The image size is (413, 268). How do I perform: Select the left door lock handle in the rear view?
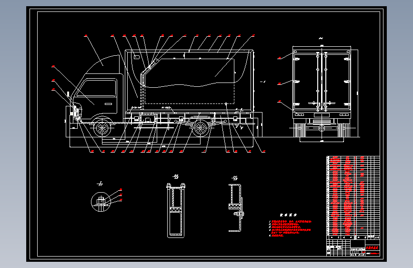(313, 103)
